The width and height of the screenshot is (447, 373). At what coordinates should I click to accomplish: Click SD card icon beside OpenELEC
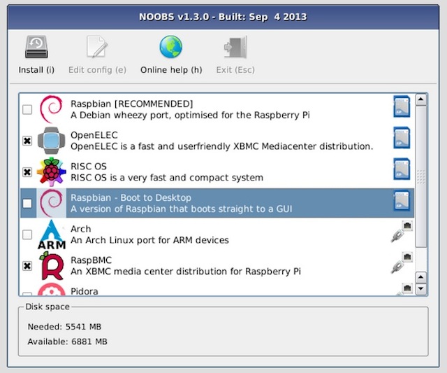pos(401,138)
